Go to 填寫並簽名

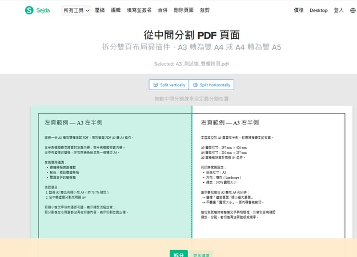pos(139,10)
